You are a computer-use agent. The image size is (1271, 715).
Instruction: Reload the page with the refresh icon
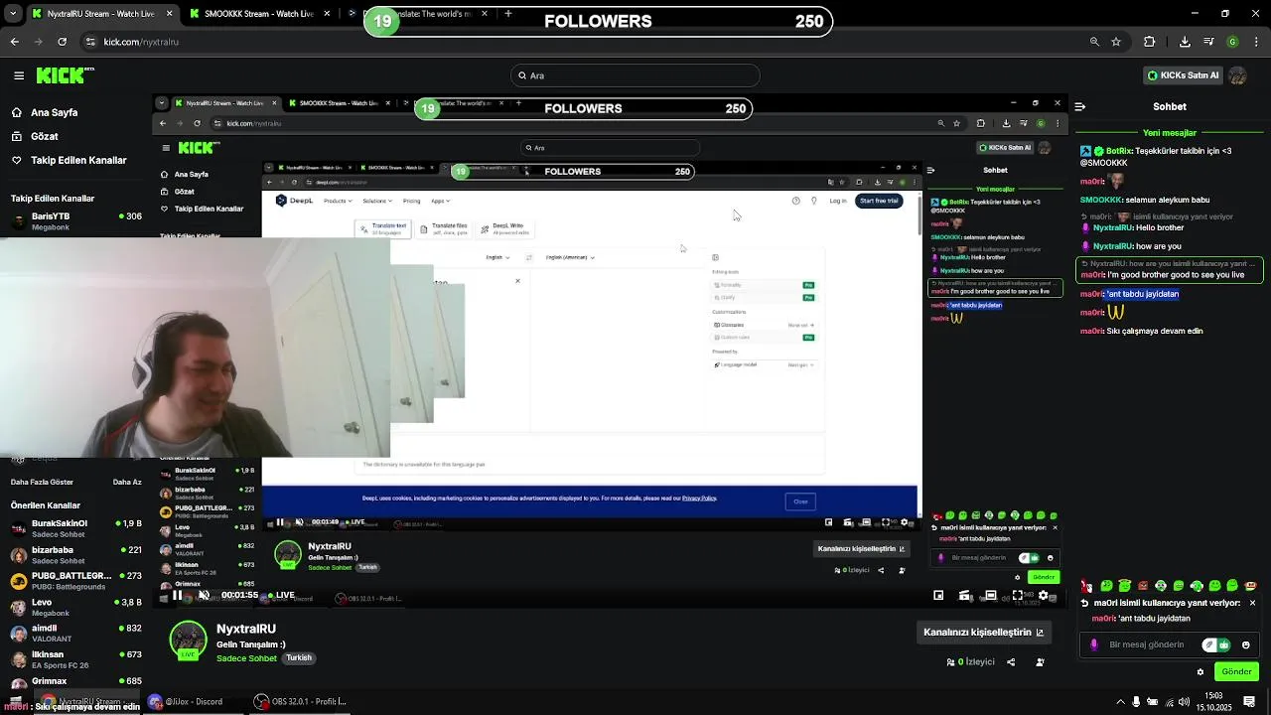coord(63,42)
